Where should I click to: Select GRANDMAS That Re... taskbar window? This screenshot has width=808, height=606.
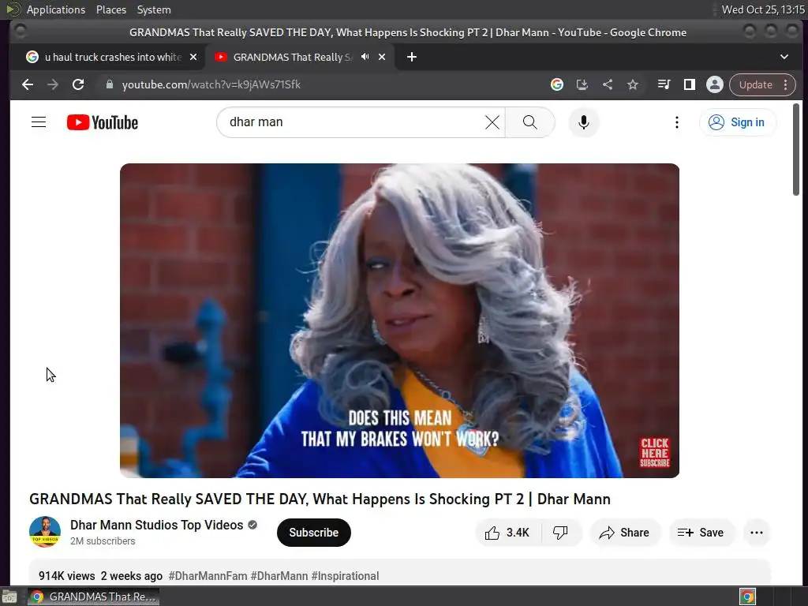93,597
